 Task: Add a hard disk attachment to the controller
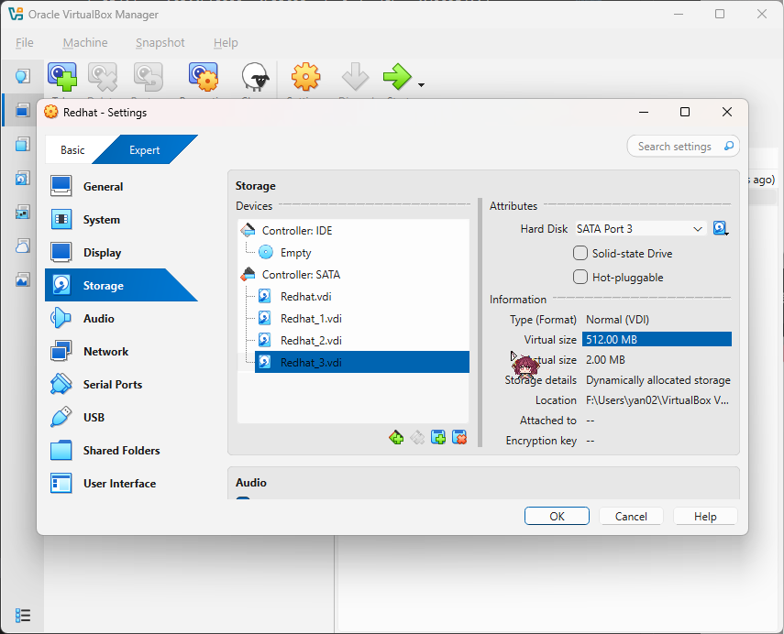[x=438, y=438]
